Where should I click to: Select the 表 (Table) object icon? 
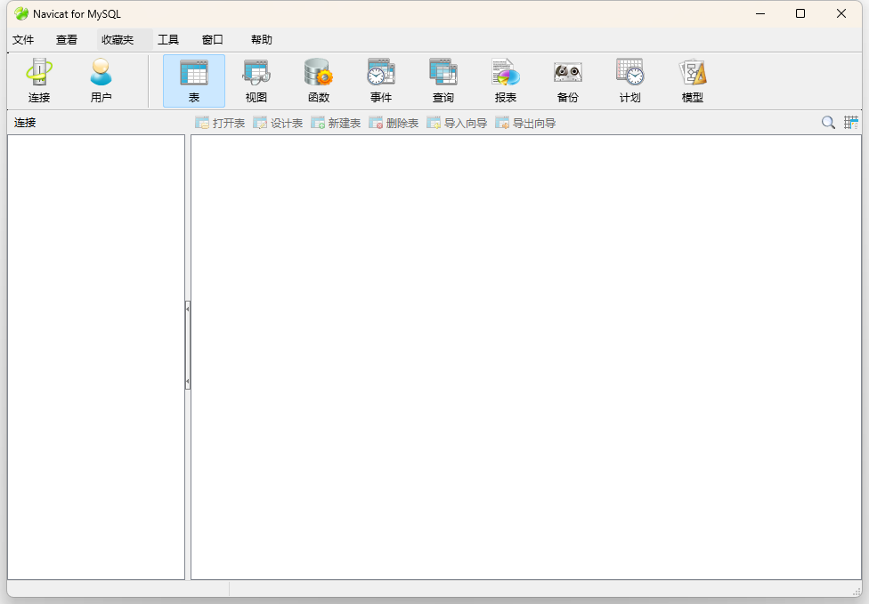point(194,81)
